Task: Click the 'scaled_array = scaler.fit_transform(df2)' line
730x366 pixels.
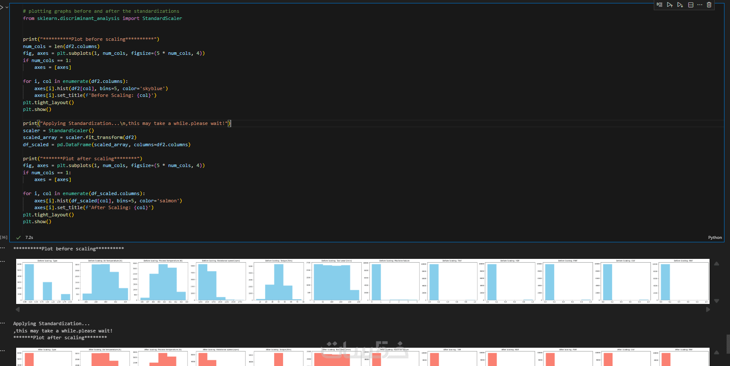Action: (x=80, y=137)
